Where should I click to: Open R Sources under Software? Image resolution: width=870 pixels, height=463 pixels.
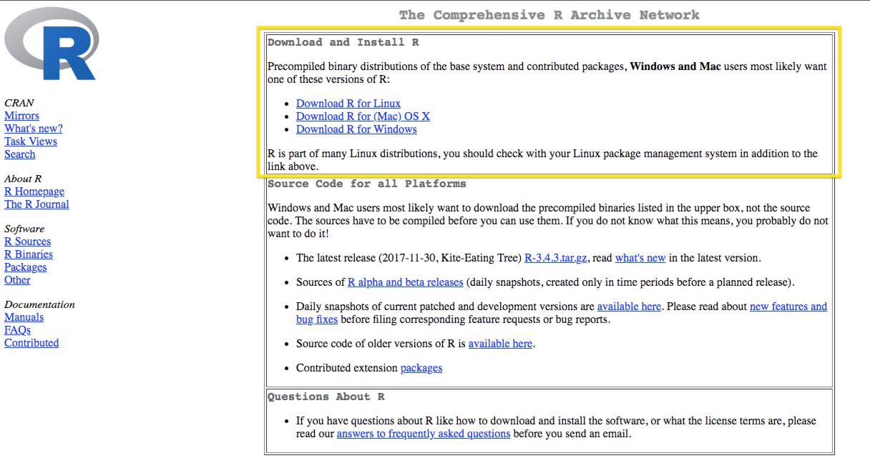click(x=27, y=242)
